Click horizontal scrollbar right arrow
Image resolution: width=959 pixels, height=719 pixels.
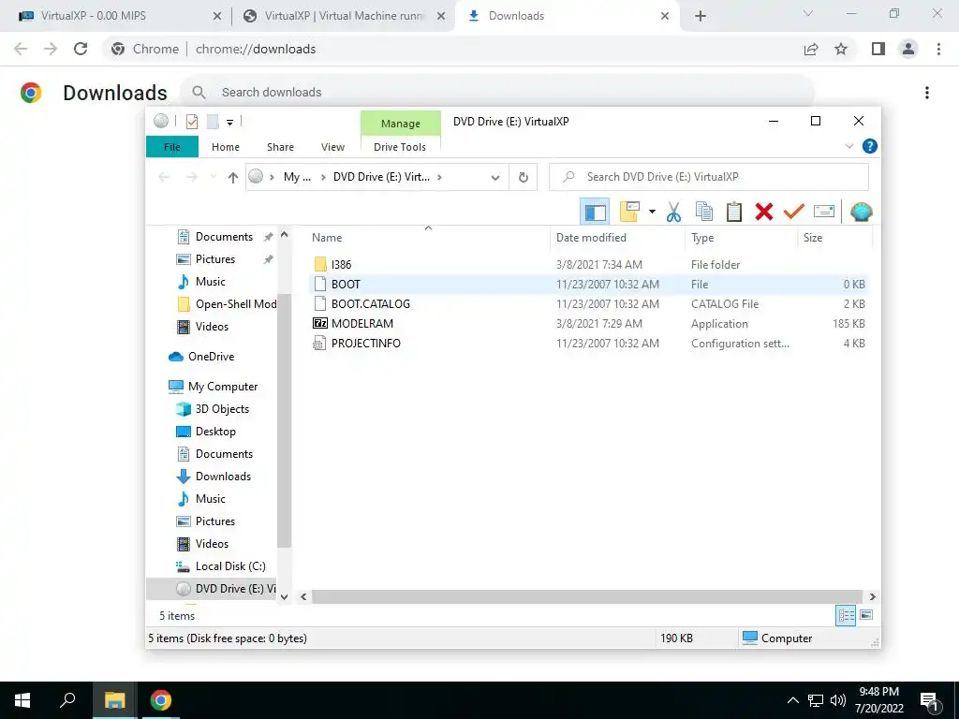pyautogui.click(x=872, y=596)
